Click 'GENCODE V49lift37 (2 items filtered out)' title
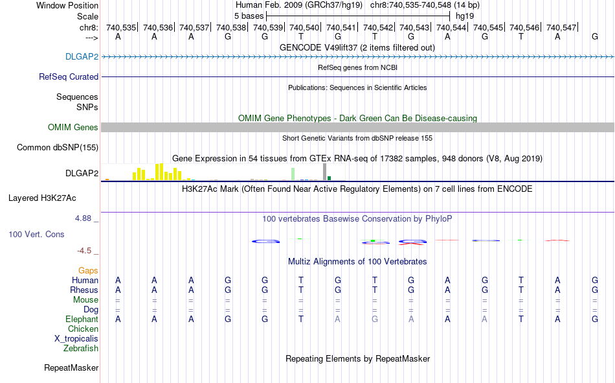 tap(357, 47)
